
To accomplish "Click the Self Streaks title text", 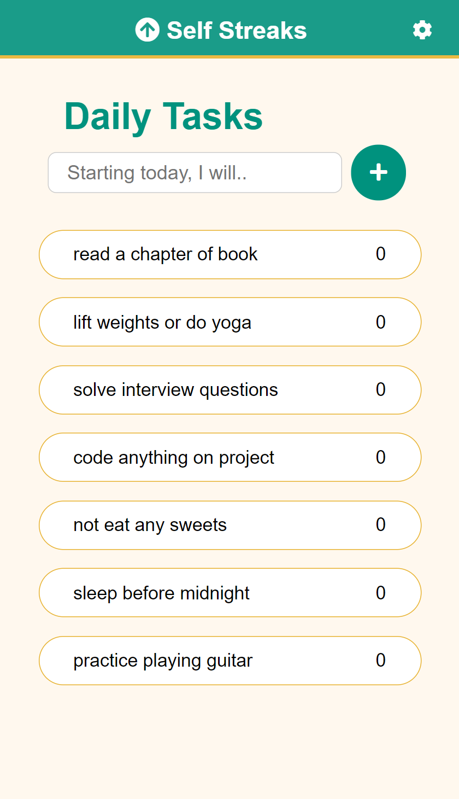I will [237, 31].
